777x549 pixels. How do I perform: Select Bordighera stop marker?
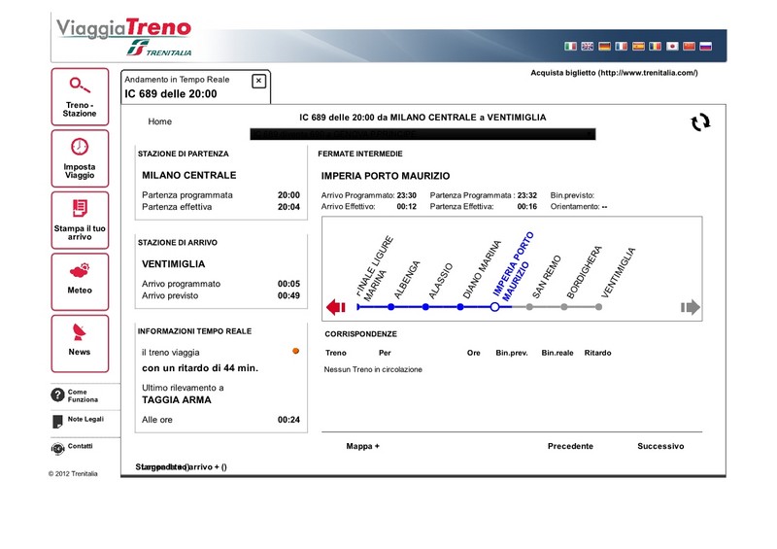coord(564,307)
